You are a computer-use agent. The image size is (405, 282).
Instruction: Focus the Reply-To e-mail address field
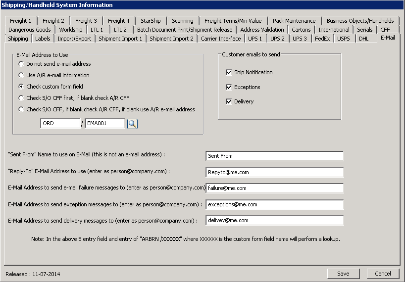click(274, 172)
